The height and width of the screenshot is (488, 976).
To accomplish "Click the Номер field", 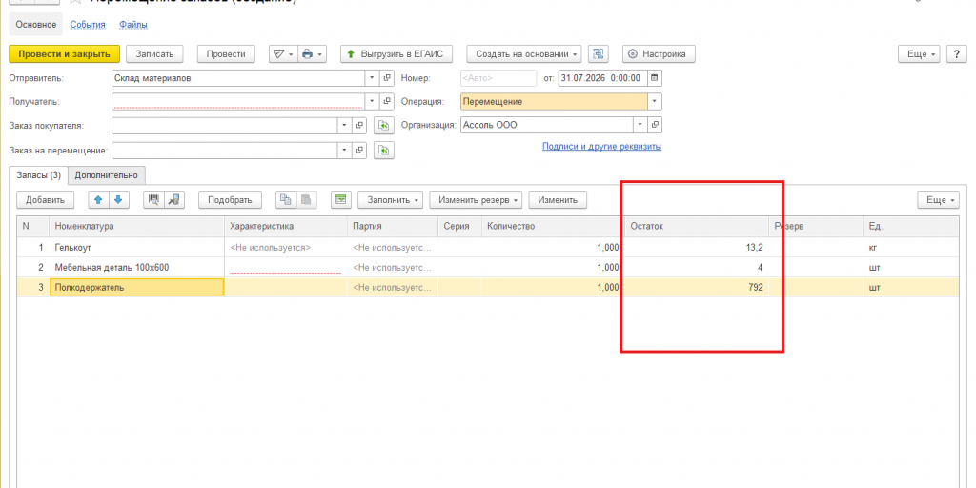I will click(498, 78).
